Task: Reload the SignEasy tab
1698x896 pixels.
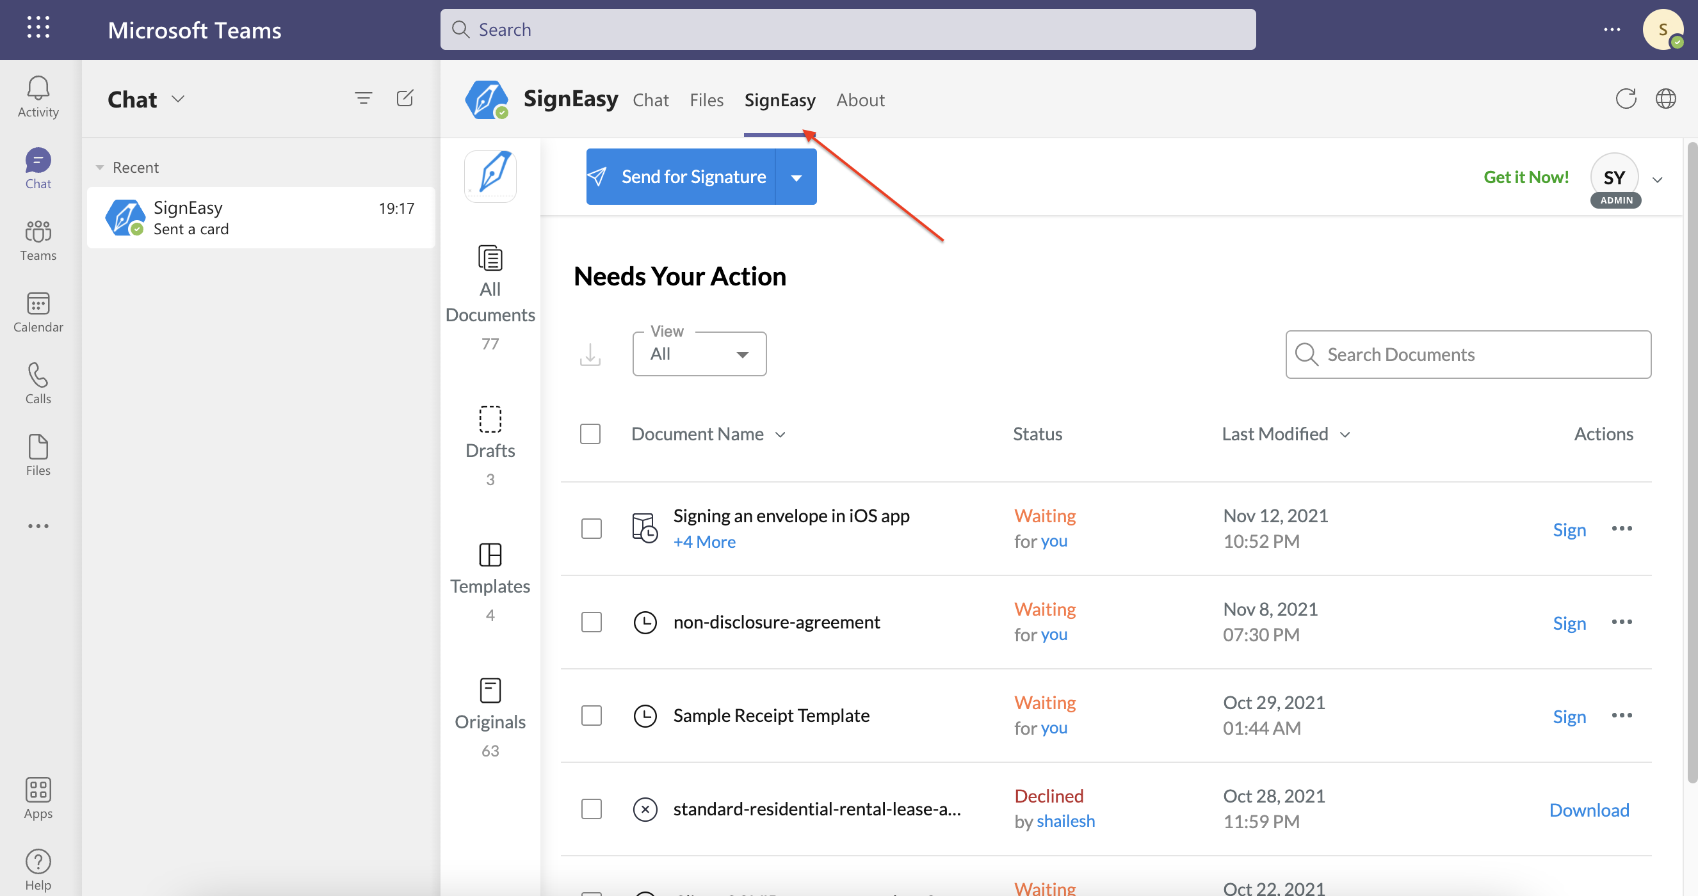Action: click(1626, 99)
